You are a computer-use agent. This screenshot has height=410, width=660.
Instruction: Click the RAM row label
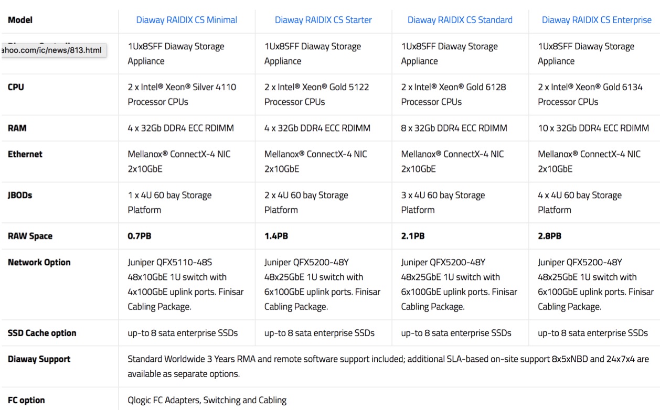coord(17,128)
